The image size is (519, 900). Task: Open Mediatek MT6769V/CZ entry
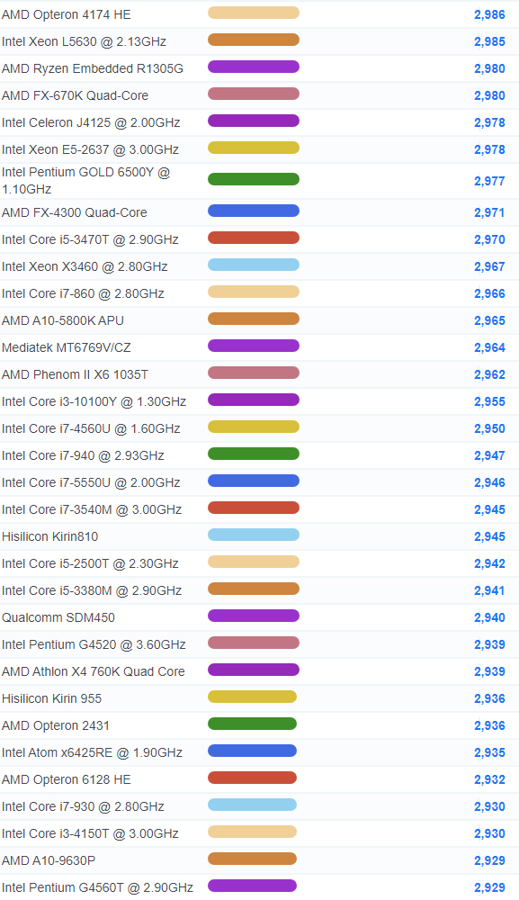click(x=66, y=347)
